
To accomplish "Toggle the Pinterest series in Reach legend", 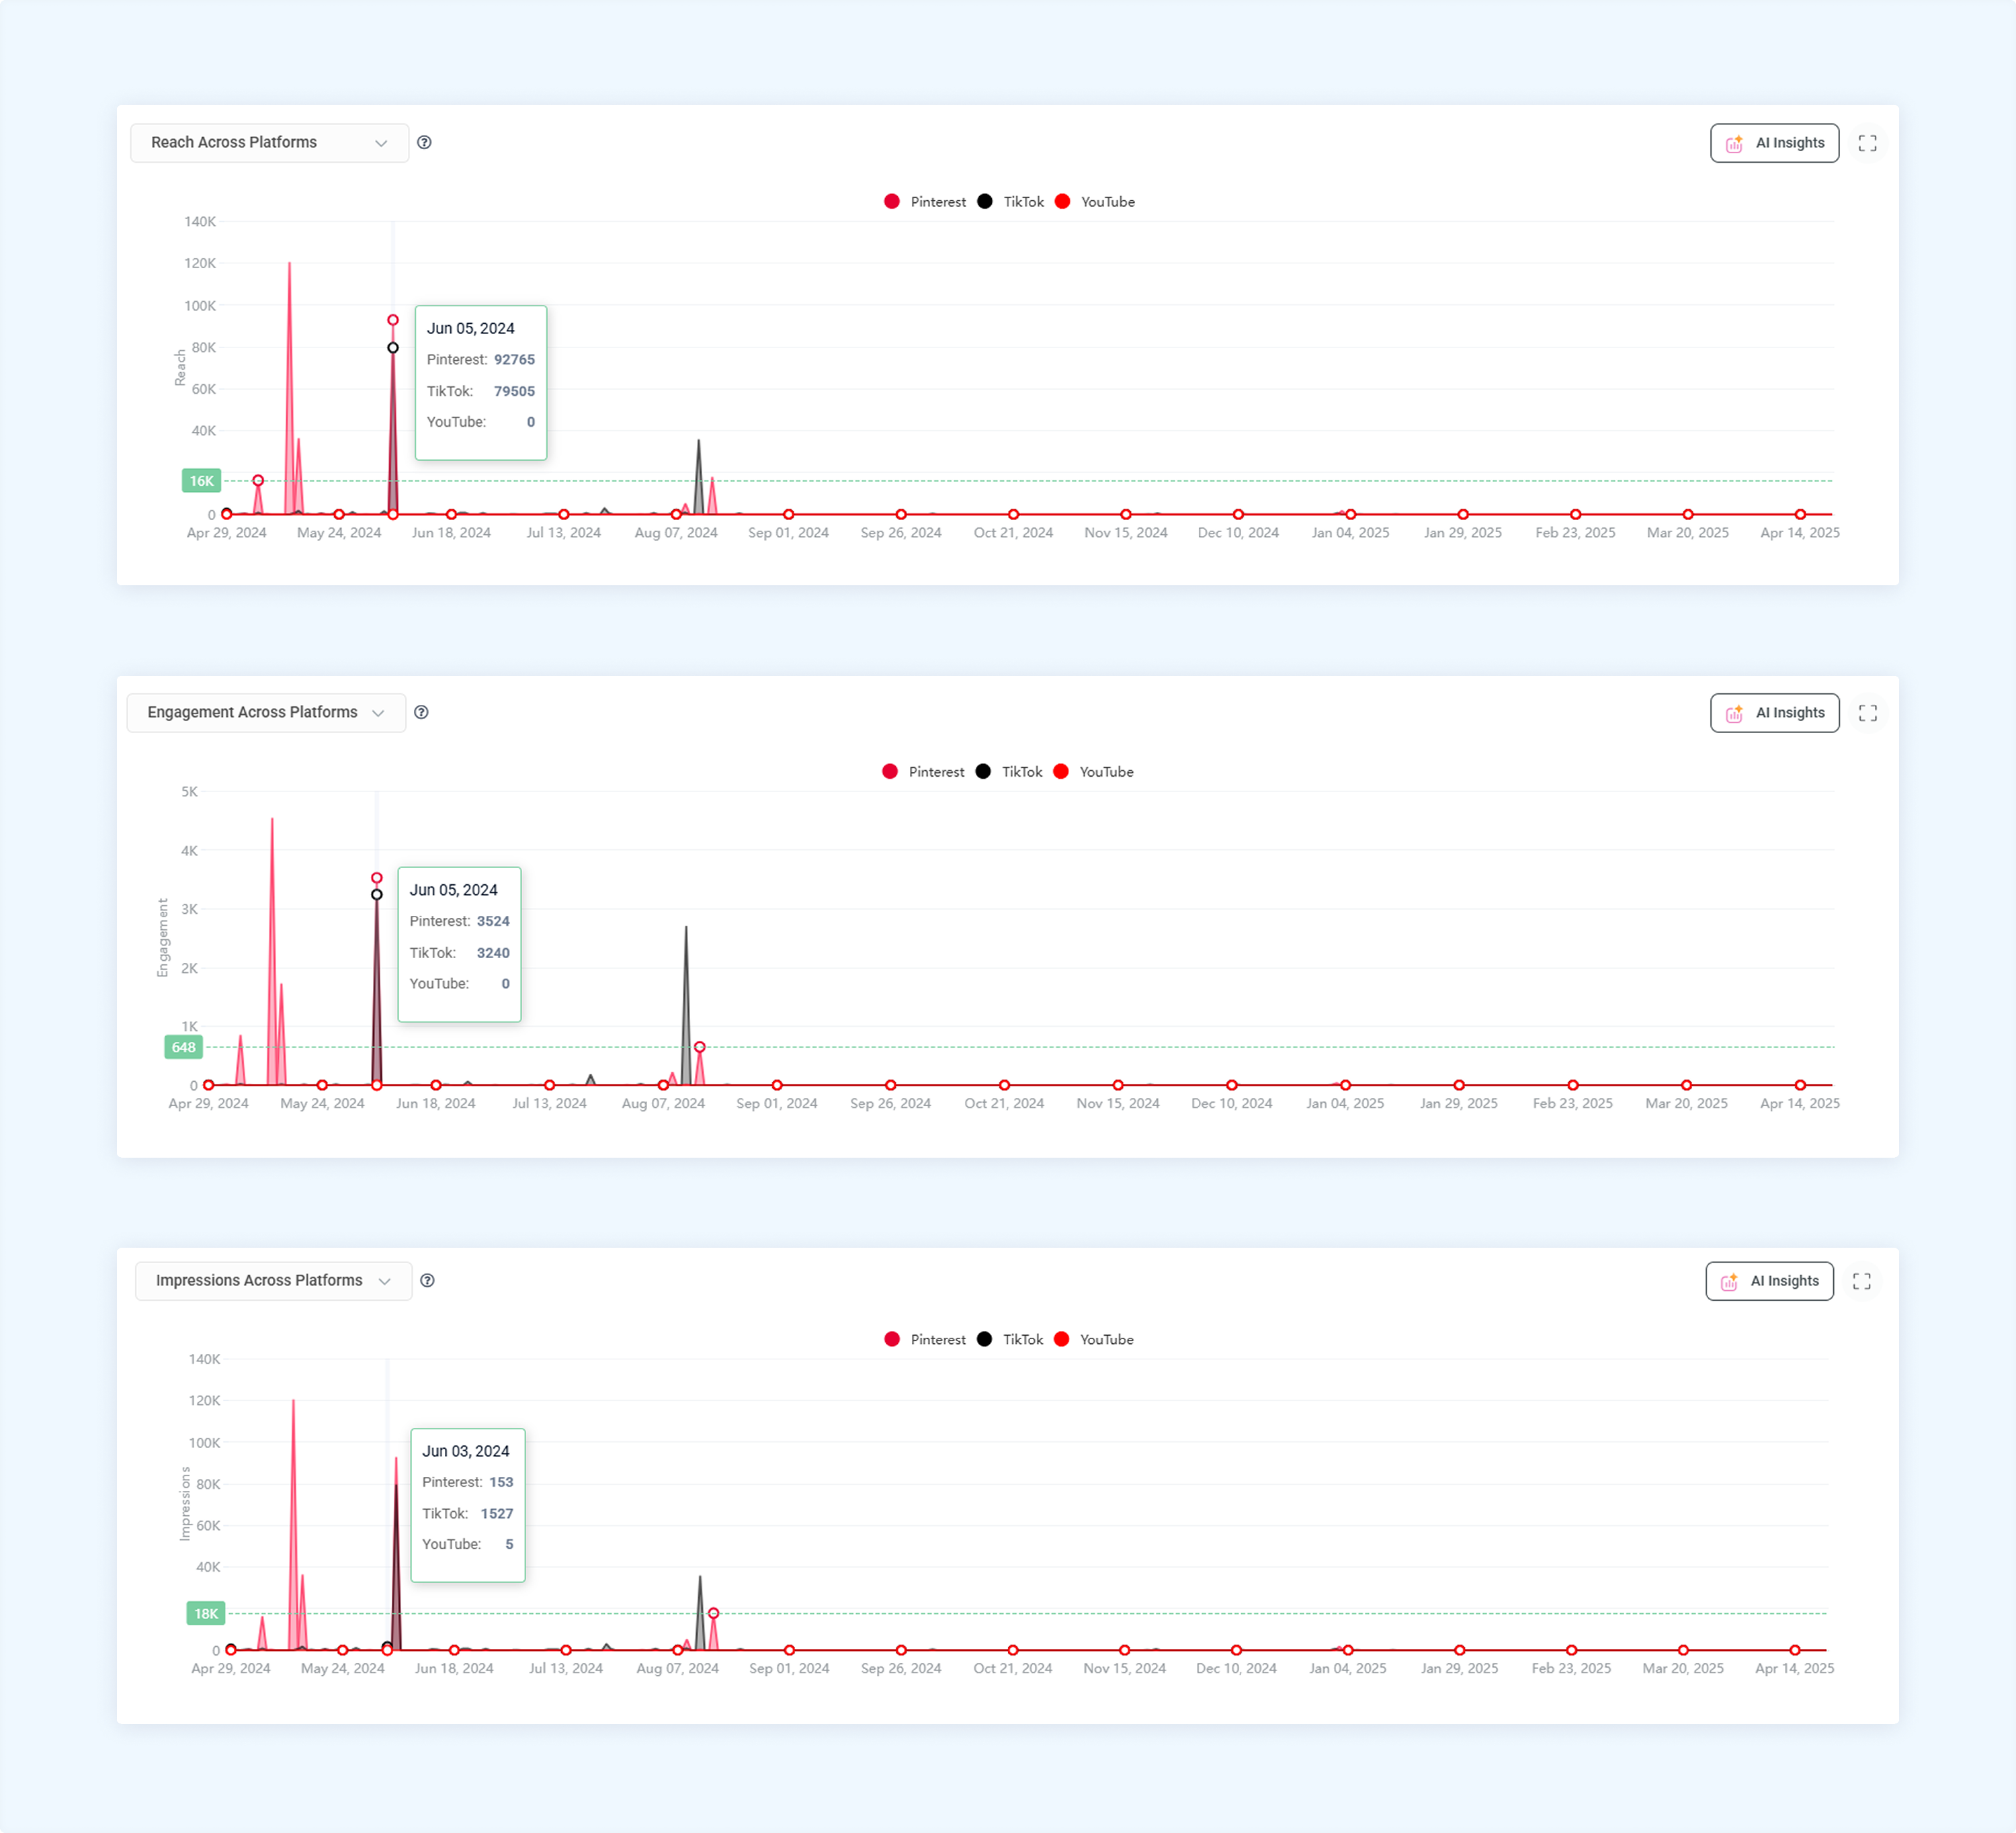I will coord(925,202).
